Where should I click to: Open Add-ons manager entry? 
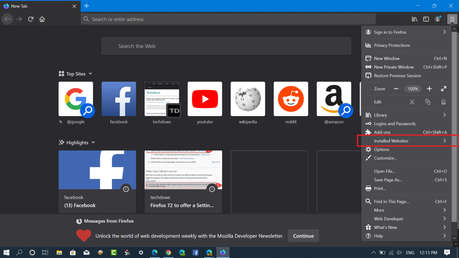(x=406, y=132)
